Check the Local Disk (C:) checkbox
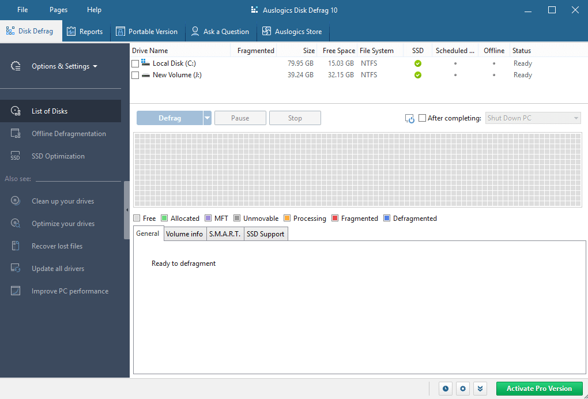 click(135, 63)
